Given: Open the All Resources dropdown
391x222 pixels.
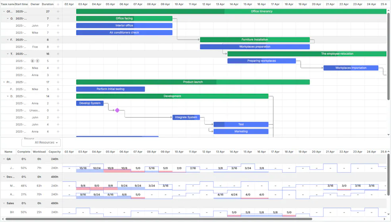Looking at the screenshot, I should (41, 143).
